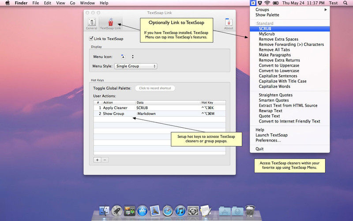Image resolution: width=353 pixels, height=221 pixels.
Task: Click the Spotlight search magnifier icon
Action: (347, 3)
